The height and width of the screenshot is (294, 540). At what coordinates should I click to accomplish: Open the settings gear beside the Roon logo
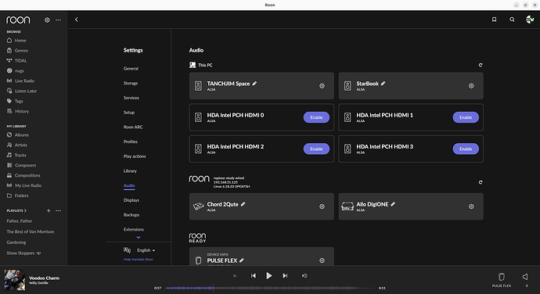(x=47, y=20)
